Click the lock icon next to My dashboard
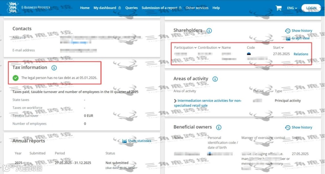 pos(119,8)
